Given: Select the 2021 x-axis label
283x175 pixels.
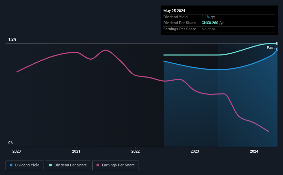Looking at the screenshot, I should [x=76, y=151].
